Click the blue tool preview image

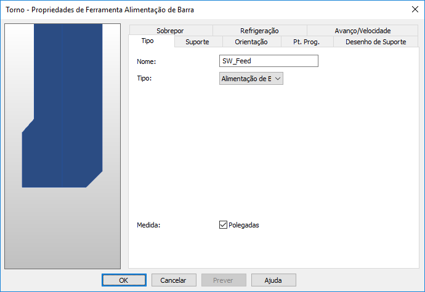[x=62, y=146]
